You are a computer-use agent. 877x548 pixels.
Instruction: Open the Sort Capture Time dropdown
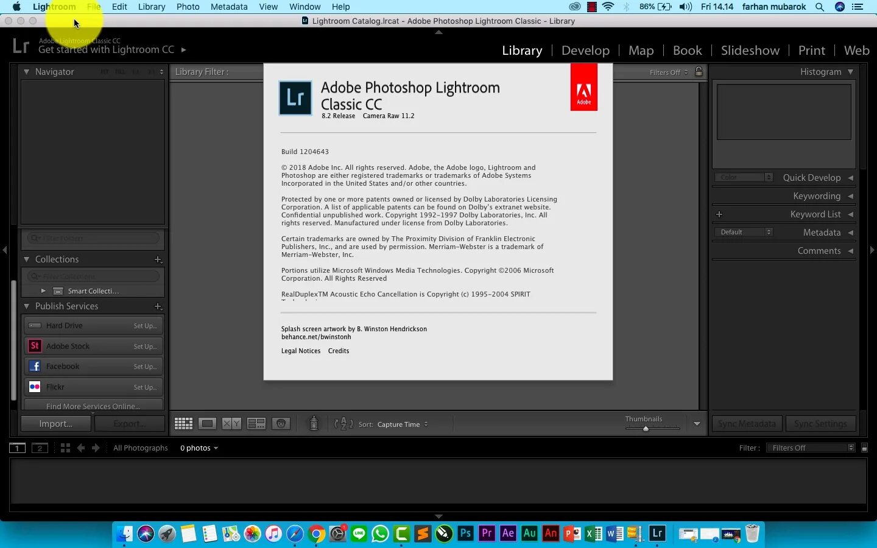point(403,424)
